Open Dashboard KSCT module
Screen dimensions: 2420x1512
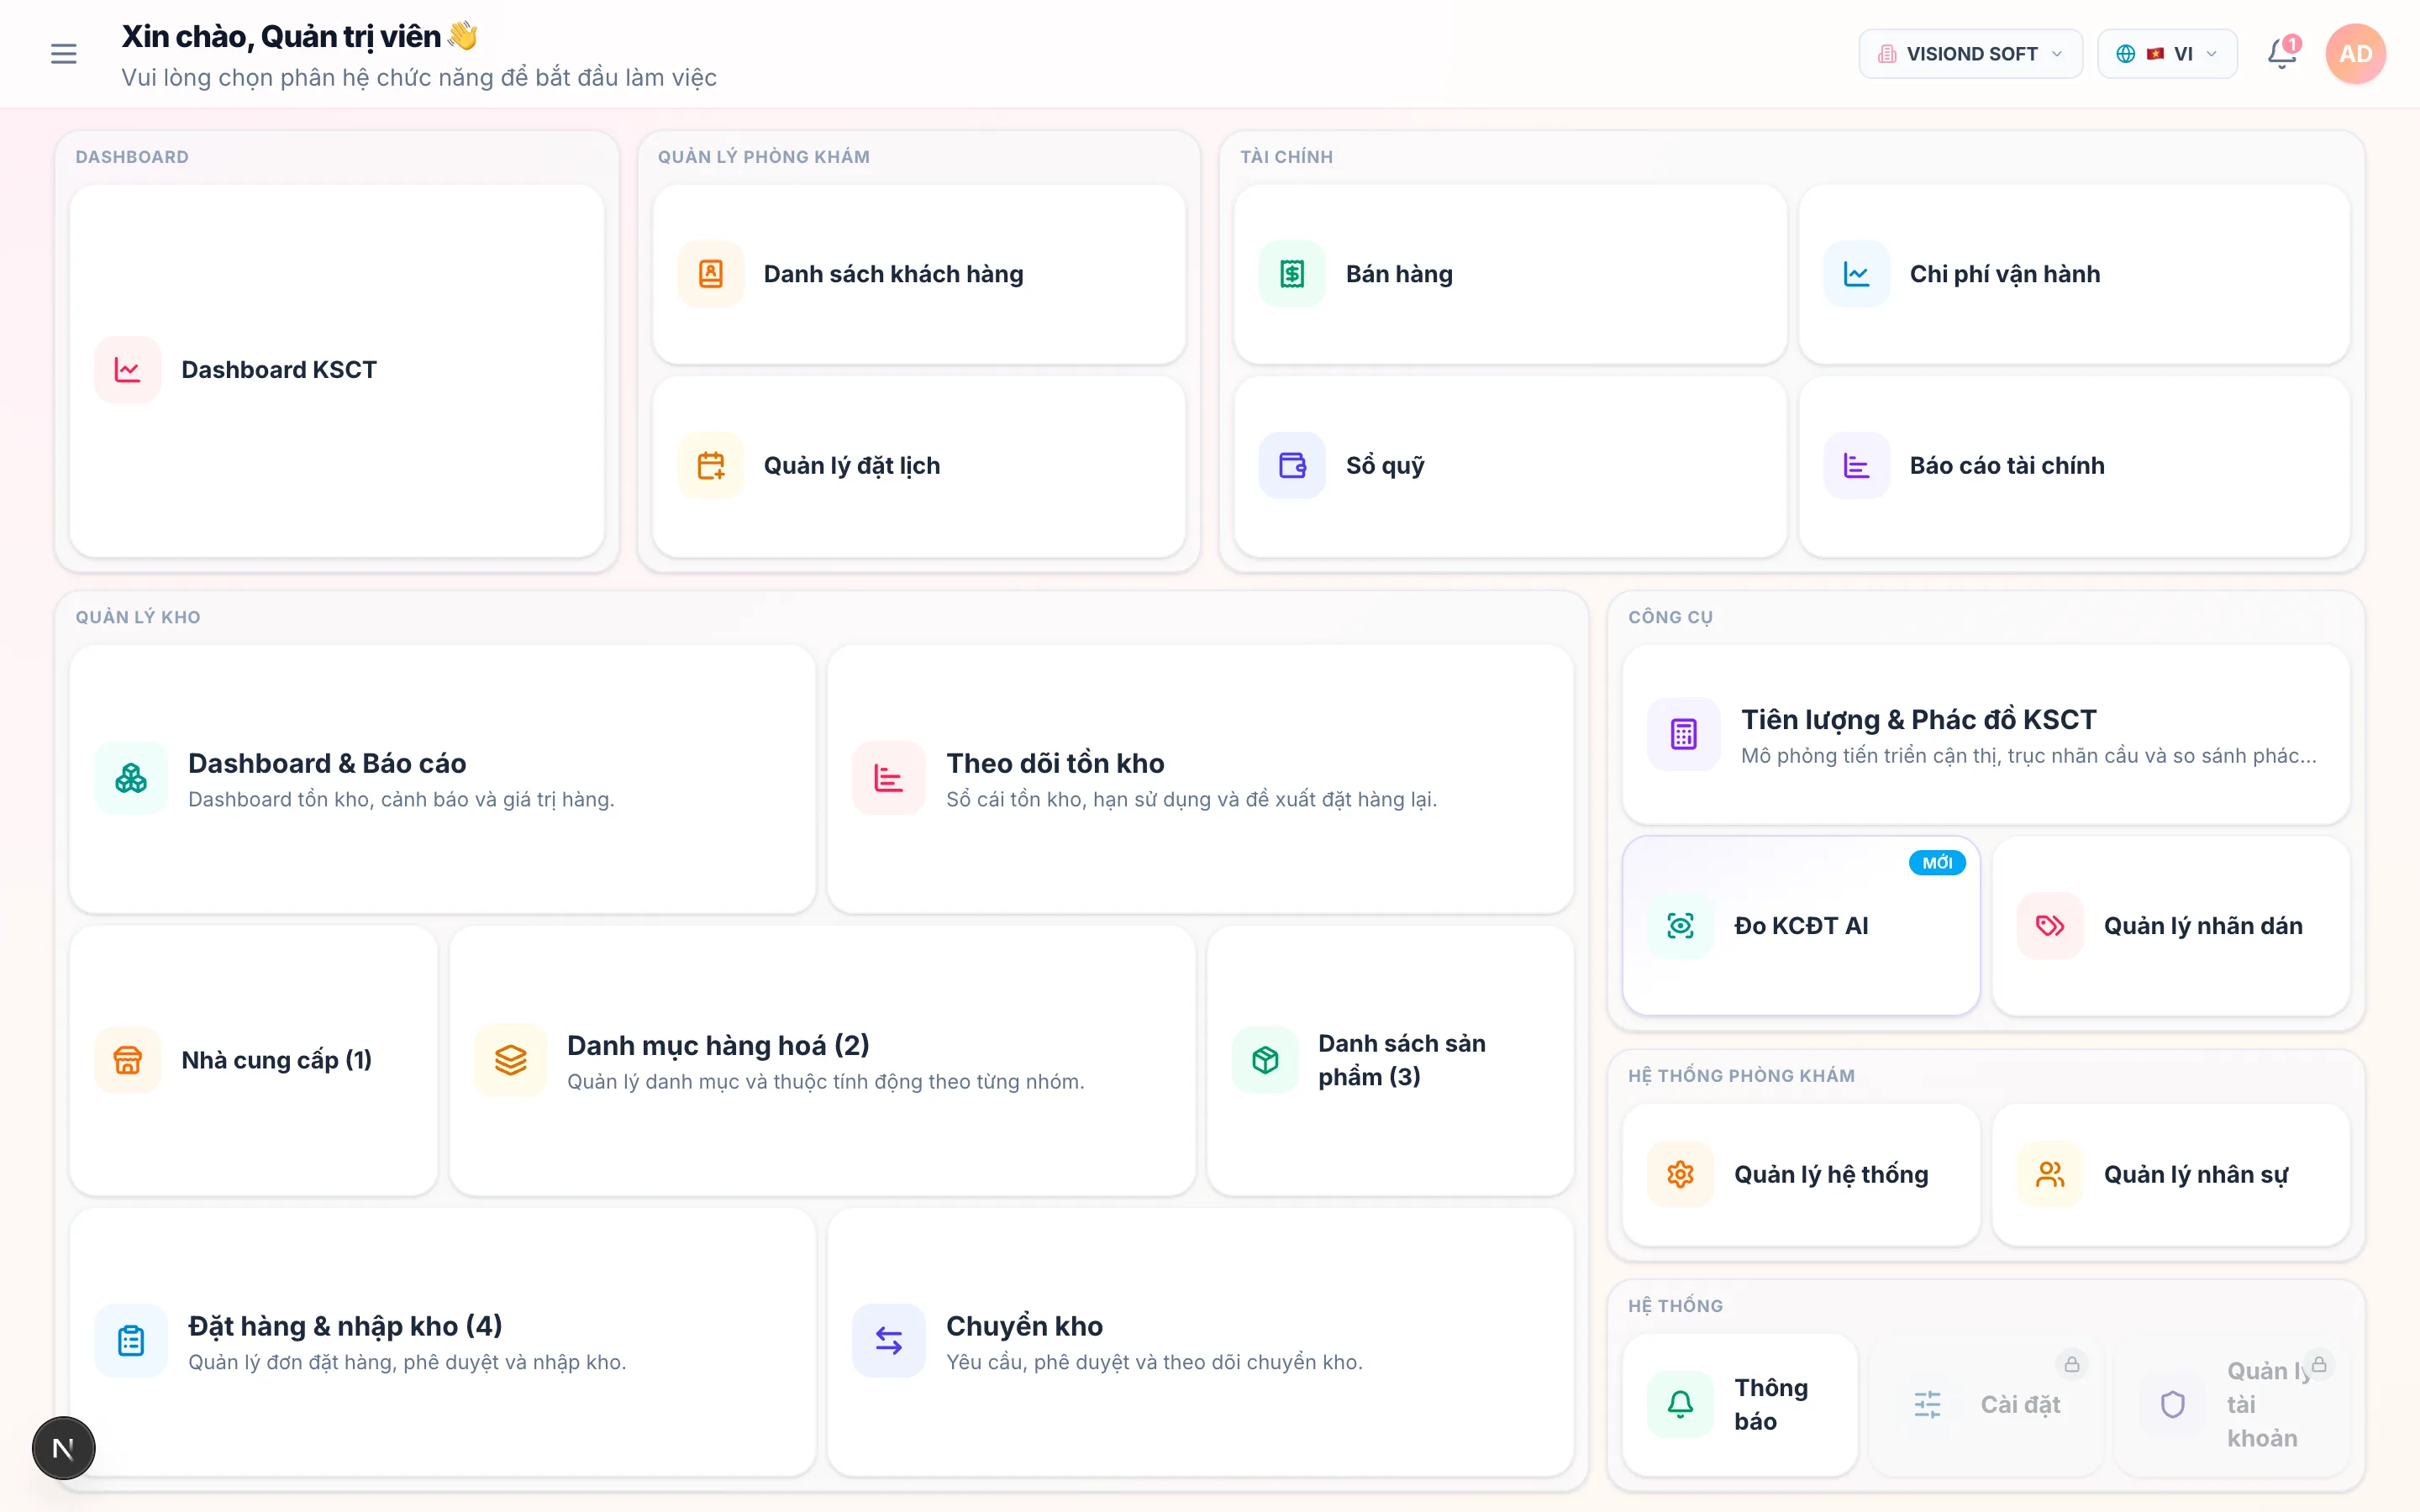337,370
